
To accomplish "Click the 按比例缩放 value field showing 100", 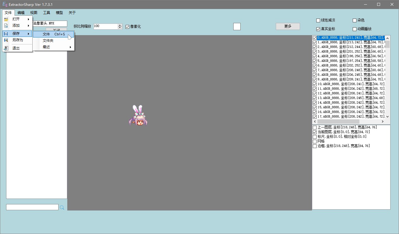I will pyautogui.click(x=106, y=26).
